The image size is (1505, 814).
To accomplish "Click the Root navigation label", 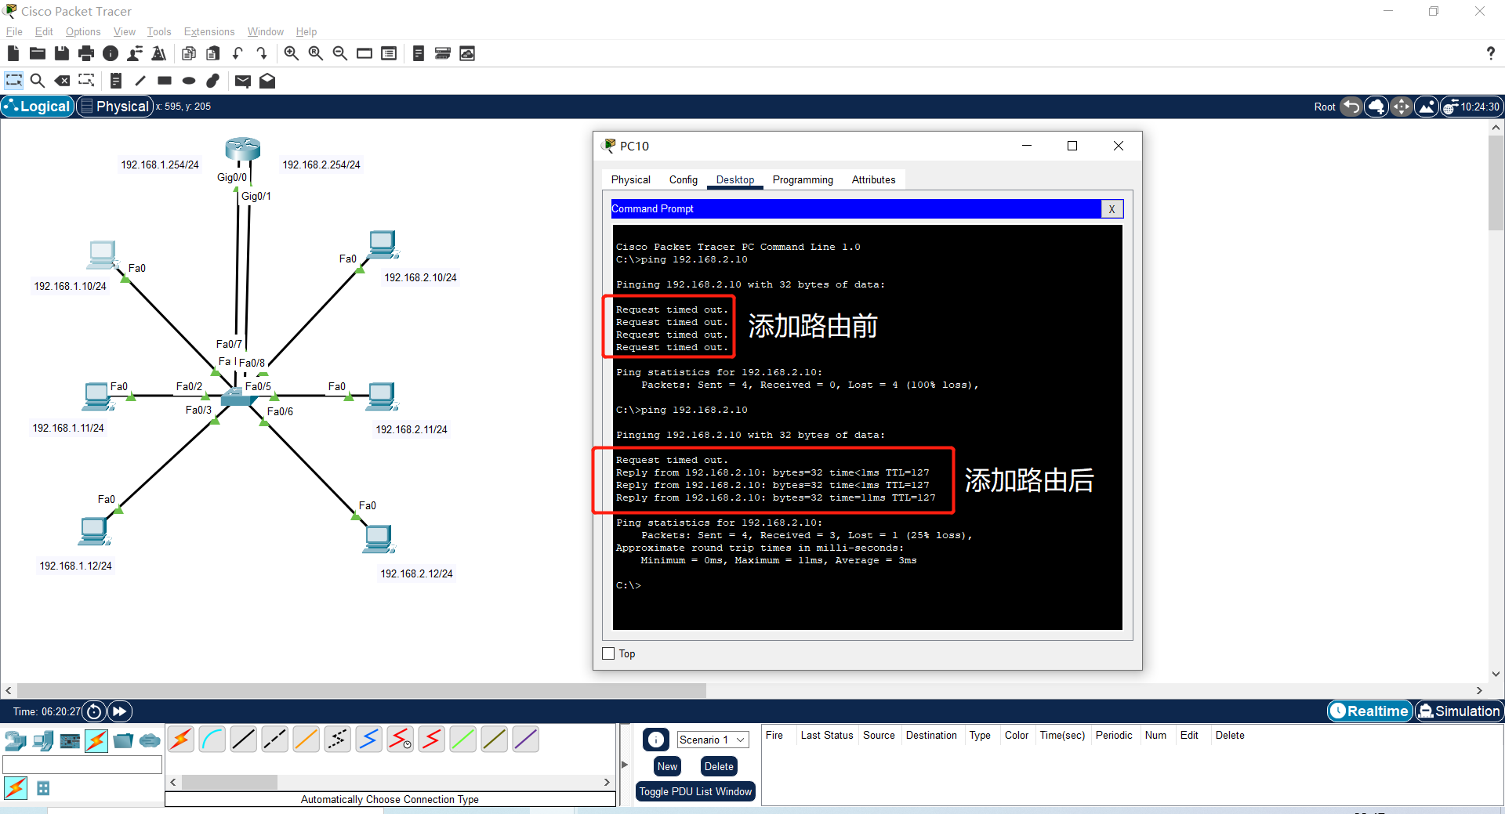I will tap(1325, 107).
